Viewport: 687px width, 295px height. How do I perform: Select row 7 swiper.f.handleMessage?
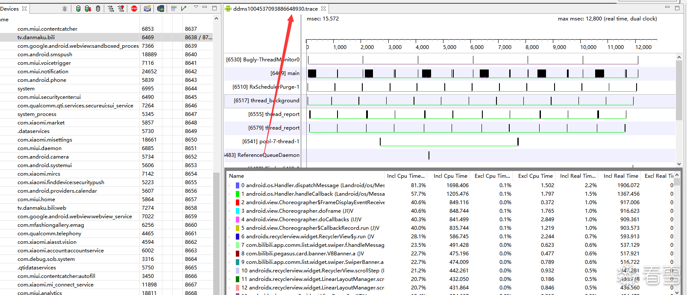313,245
